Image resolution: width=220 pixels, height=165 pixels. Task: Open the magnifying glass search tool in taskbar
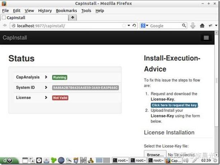69,160
